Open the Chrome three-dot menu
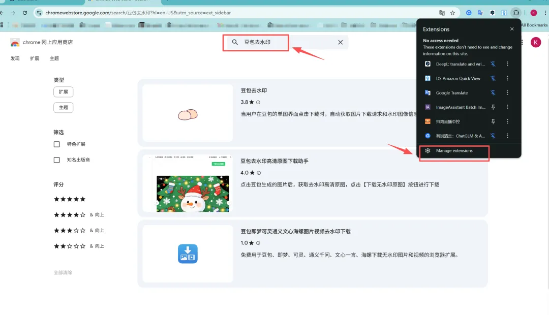 pyautogui.click(x=545, y=13)
